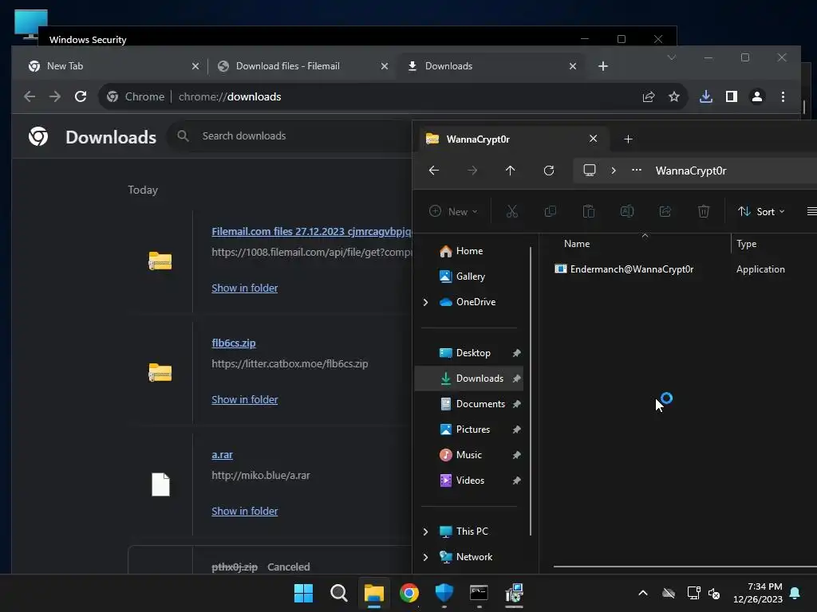Show a.rar in folder

click(244, 511)
